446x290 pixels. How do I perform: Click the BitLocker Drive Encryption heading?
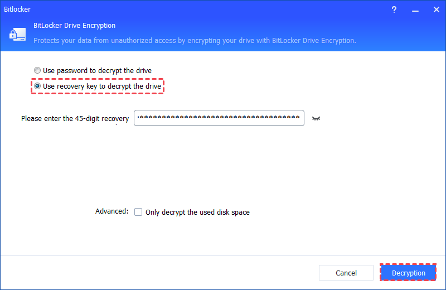[74, 26]
